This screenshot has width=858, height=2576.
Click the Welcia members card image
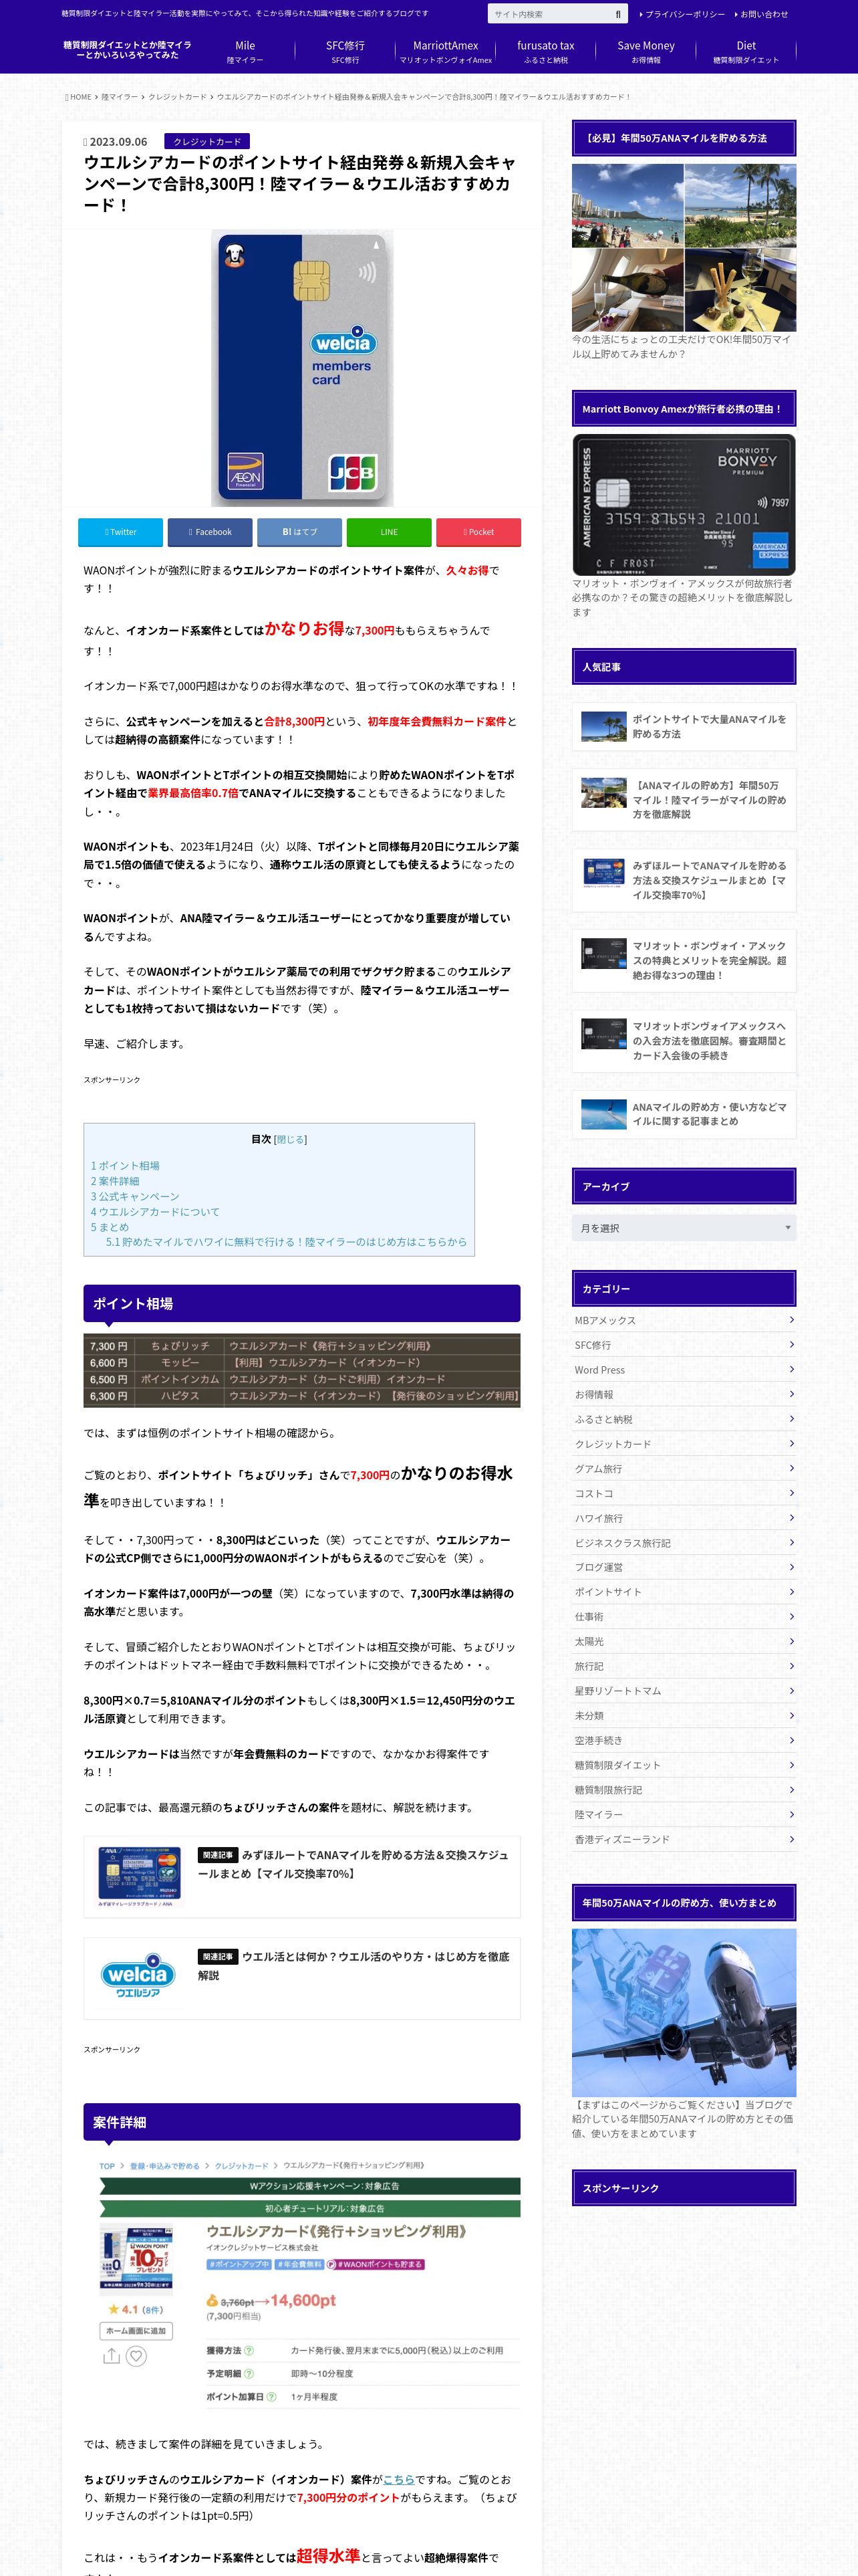click(301, 368)
